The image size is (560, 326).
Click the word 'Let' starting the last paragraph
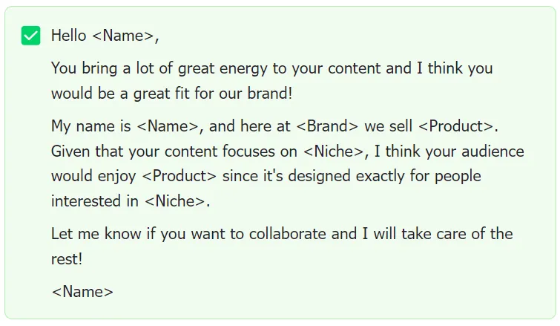(62, 234)
